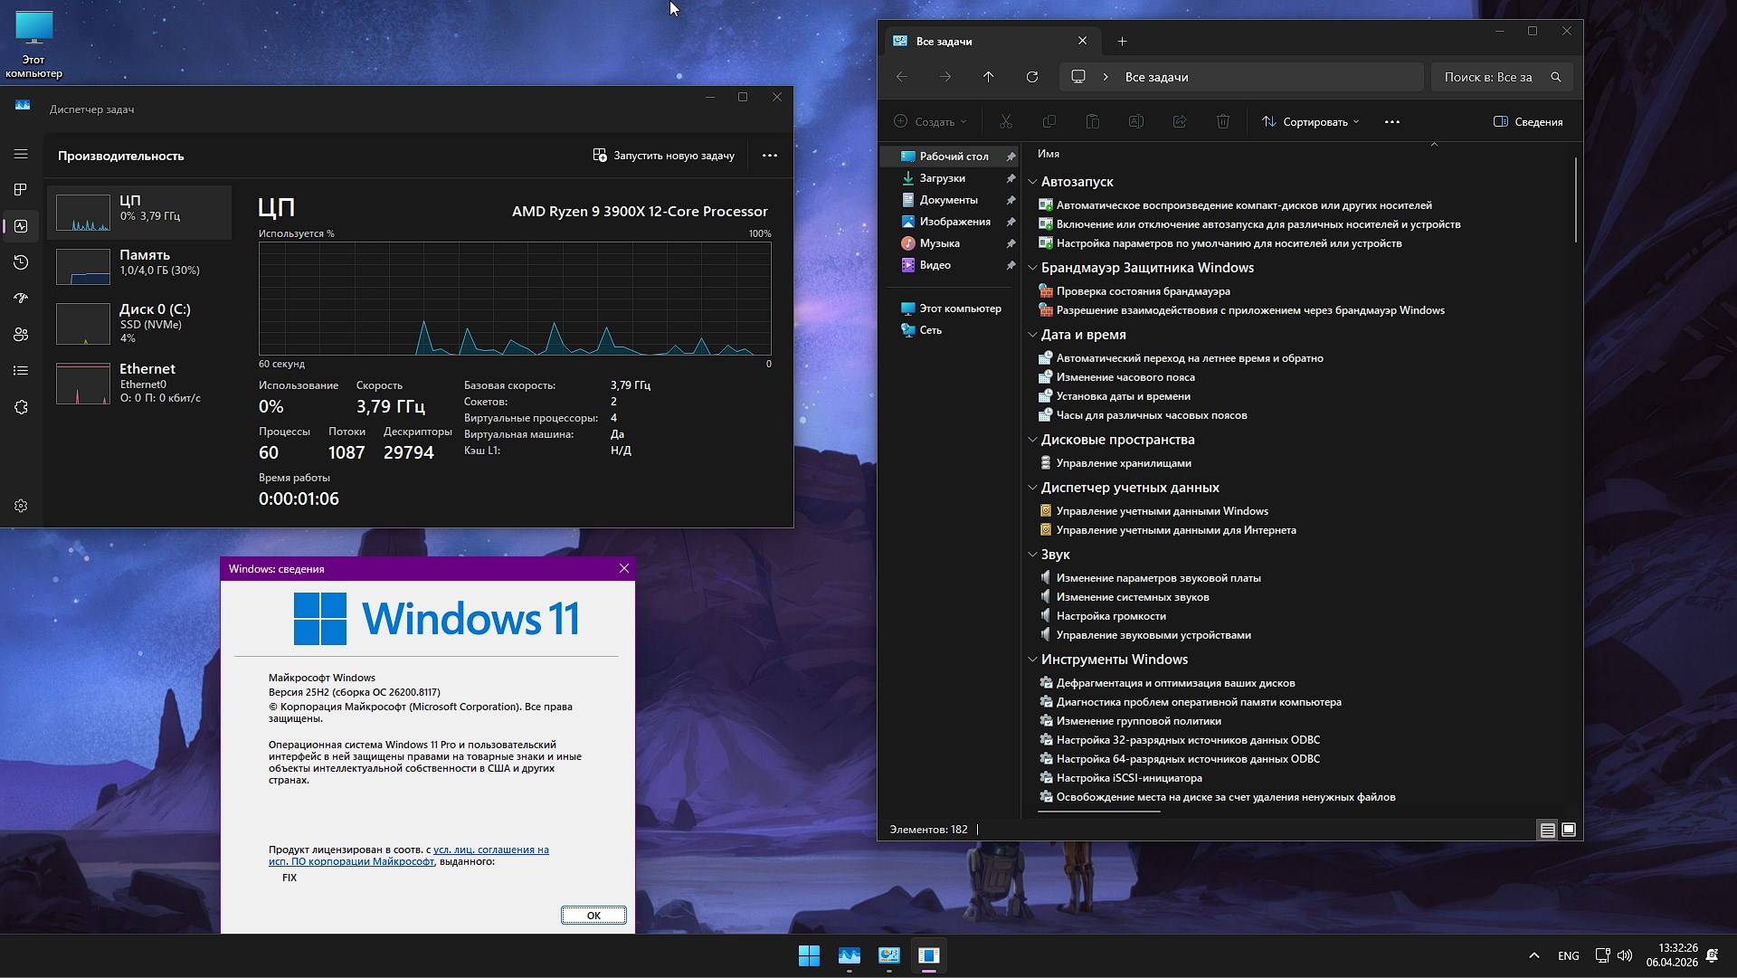Image resolution: width=1737 pixels, height=978 pixels.
Task: Click the Paste icon in Explorer toolbar
Action: [1093, 120]
